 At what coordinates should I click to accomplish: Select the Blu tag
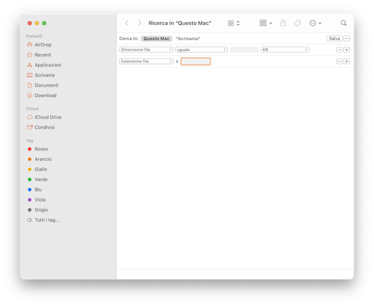38,190
